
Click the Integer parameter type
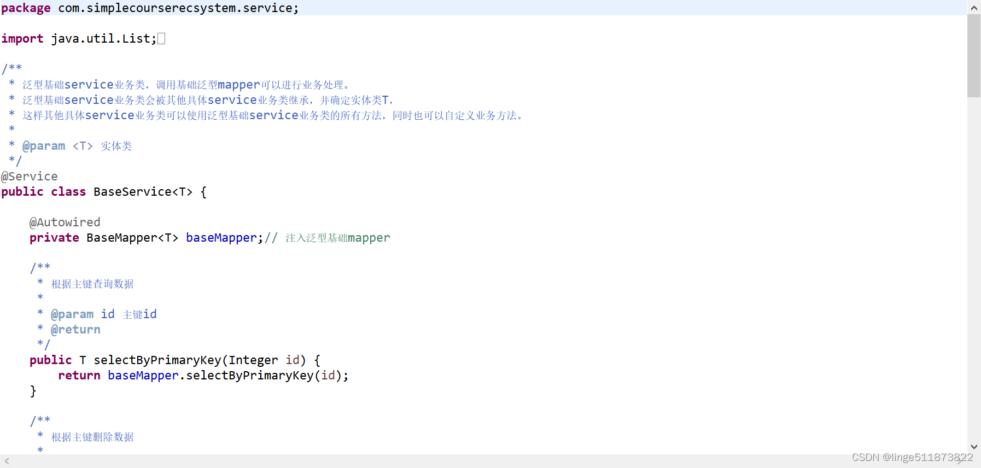pyautogui.click(x=253, y=360)
